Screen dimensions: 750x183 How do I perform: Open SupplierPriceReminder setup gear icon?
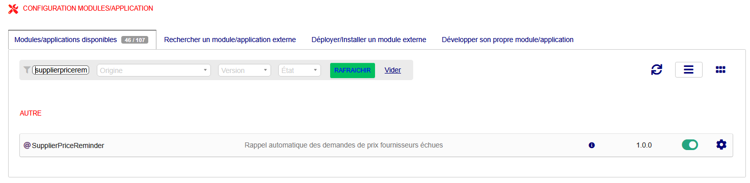coord(721,145)
